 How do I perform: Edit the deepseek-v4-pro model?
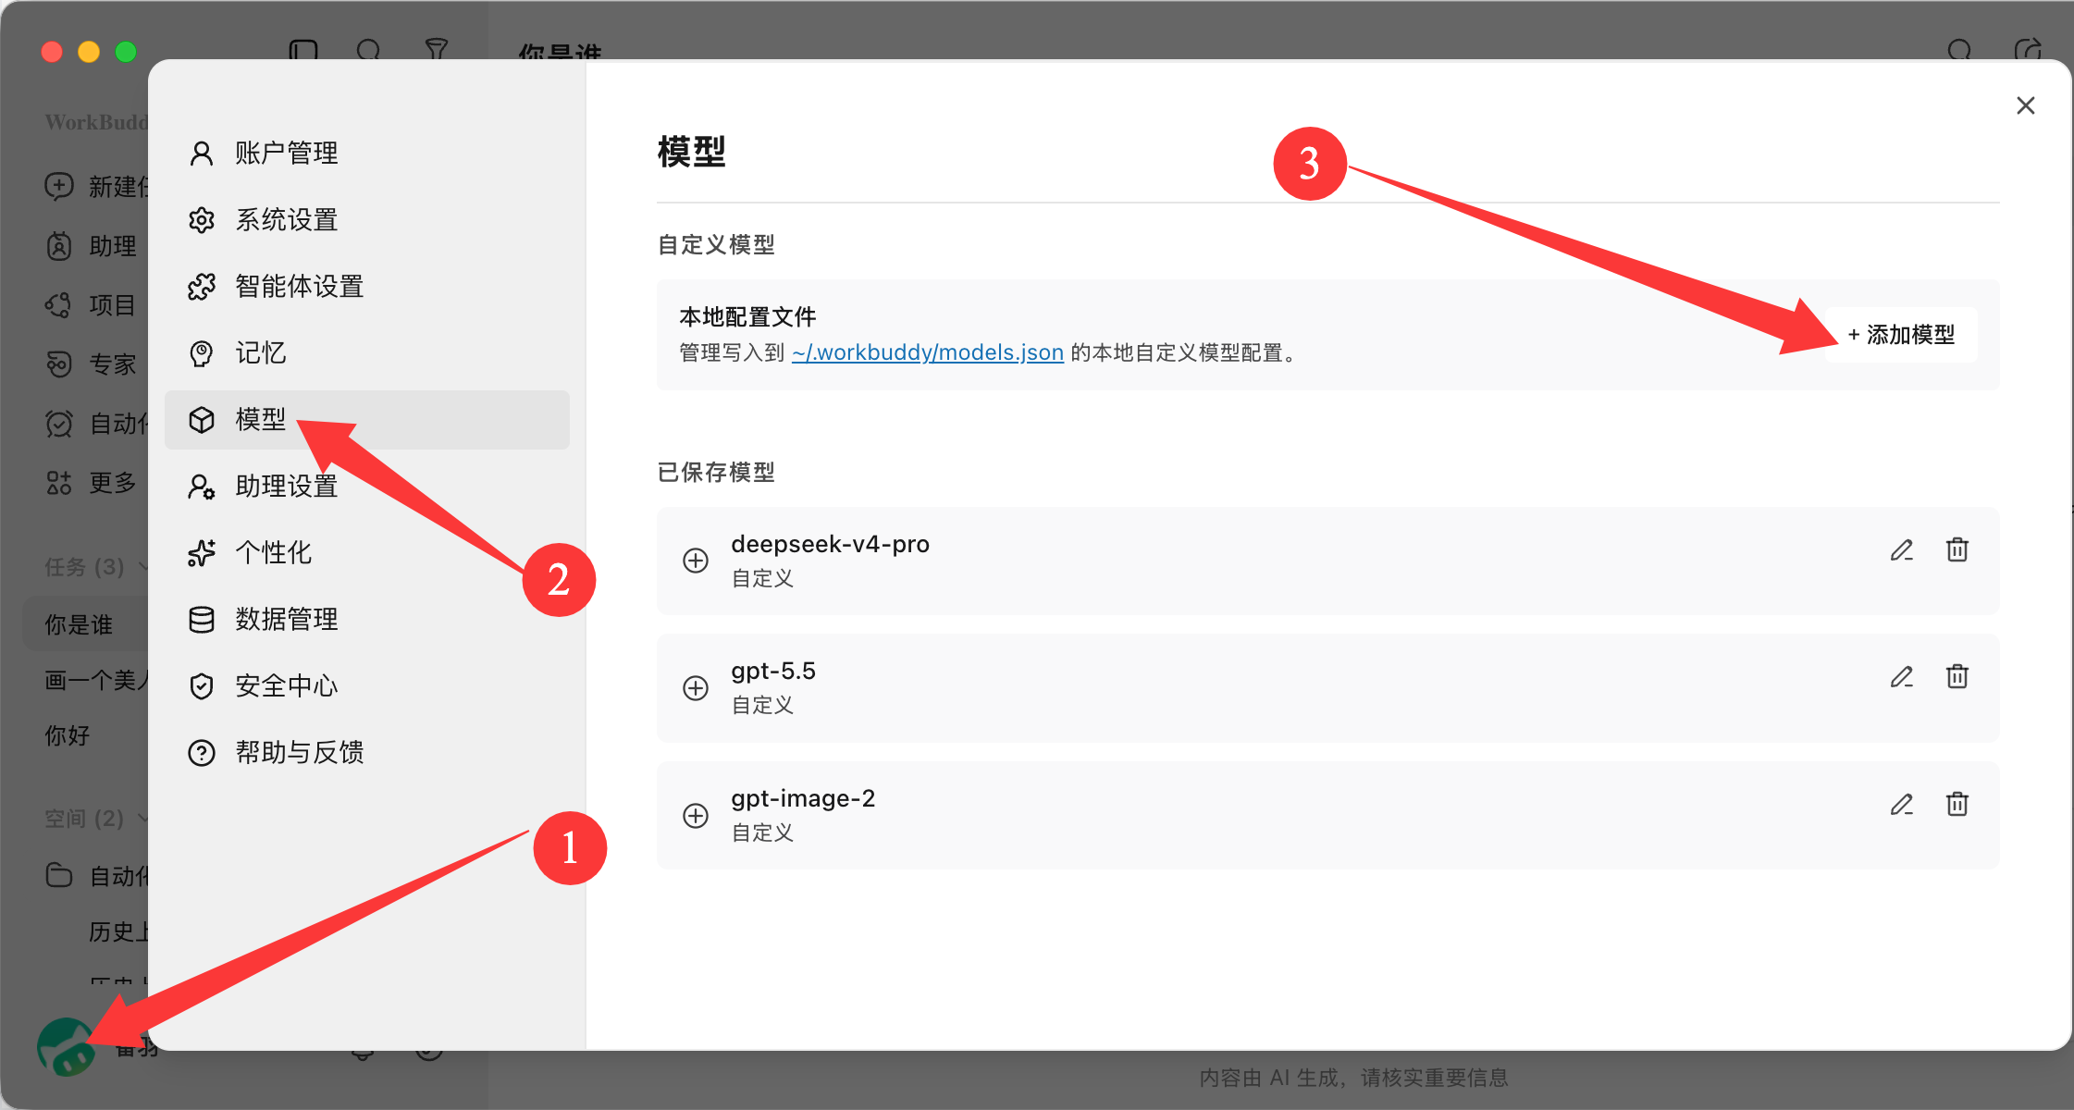pos(1901,550)
